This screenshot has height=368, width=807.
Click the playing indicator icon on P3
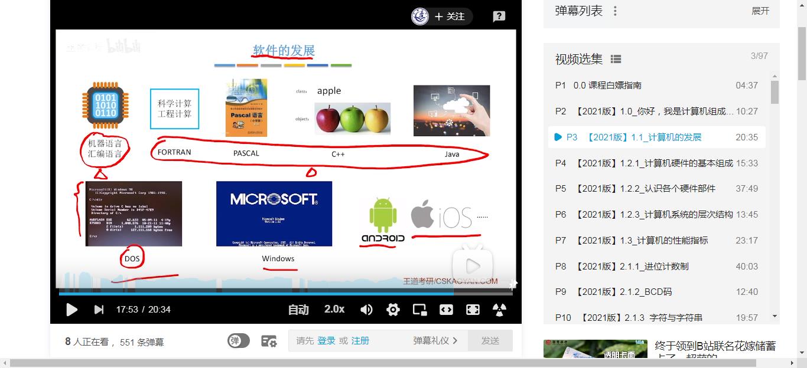558,137
